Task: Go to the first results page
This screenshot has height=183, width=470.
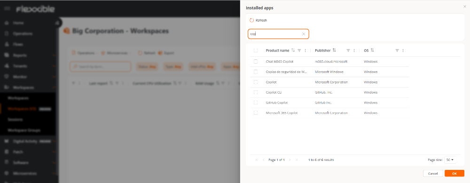Action: 257,160
